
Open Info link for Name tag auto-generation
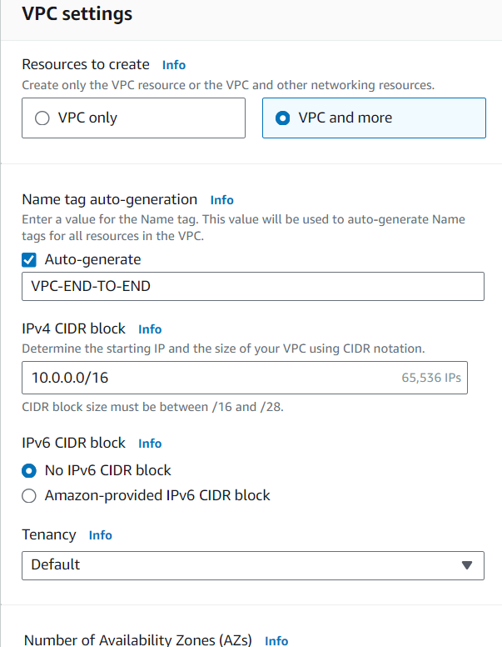tap(221, 200)
